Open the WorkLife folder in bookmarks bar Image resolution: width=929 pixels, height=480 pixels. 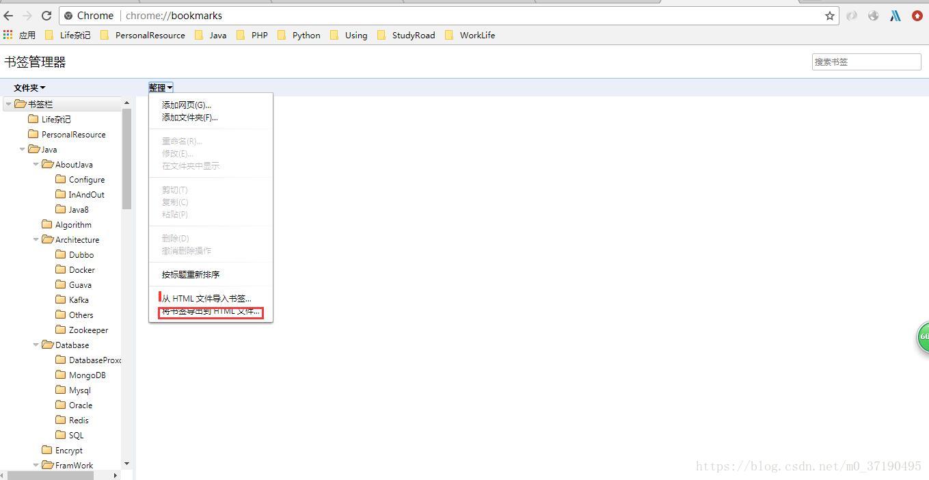point(470,35)
